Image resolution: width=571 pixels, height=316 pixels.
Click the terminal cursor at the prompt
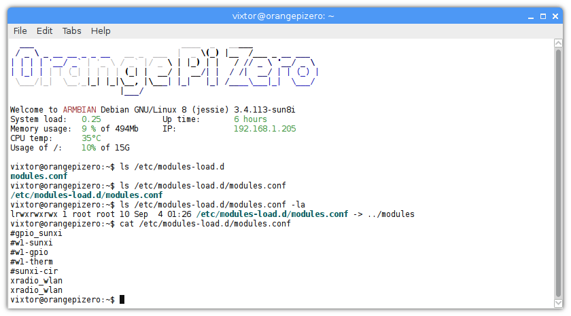click(122, 300)
